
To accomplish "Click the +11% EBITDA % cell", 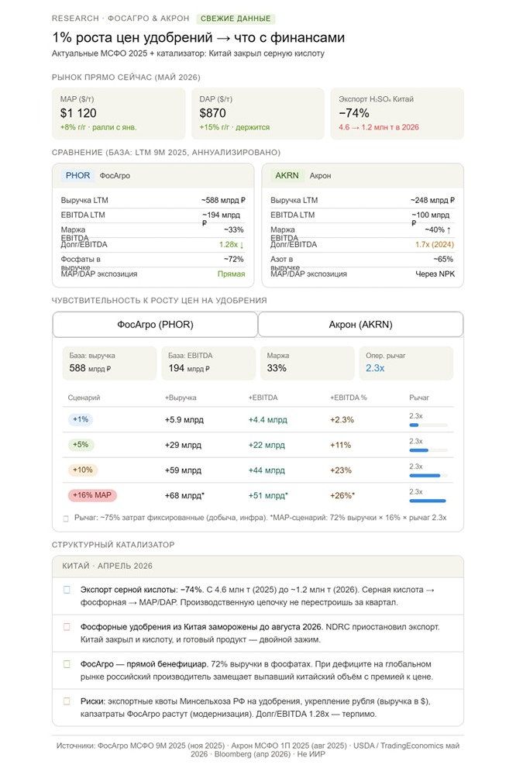I will (x=341, y=446).
